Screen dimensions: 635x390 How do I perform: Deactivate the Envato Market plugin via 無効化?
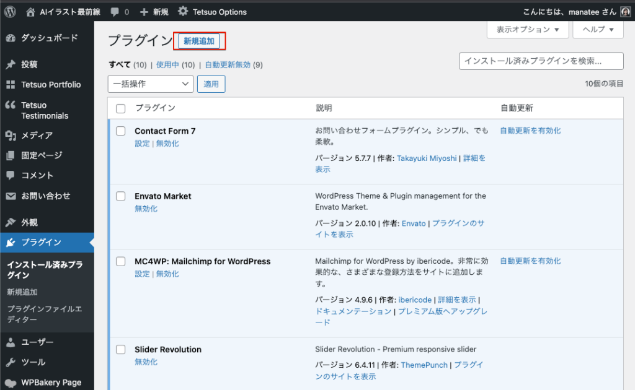146,209
